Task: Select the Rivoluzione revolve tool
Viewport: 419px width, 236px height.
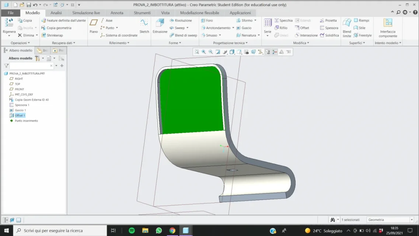Action: tap(181, 20)
